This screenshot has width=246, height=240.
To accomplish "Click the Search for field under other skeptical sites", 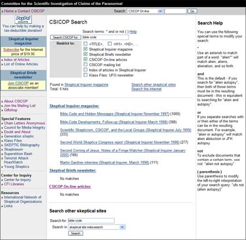I will click(x=91, y=221).
